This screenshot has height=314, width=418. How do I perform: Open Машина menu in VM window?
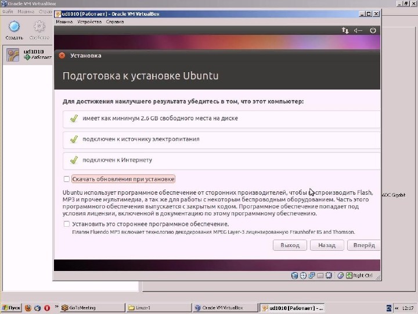(64, 22)
